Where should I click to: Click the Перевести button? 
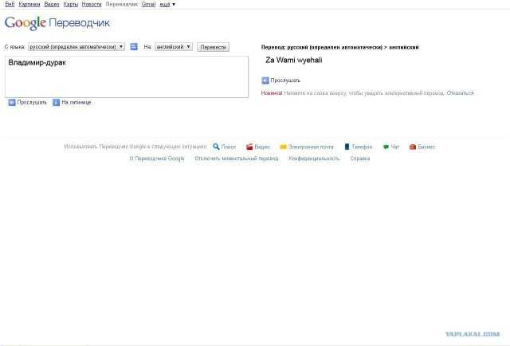click(x=213, y=47)
